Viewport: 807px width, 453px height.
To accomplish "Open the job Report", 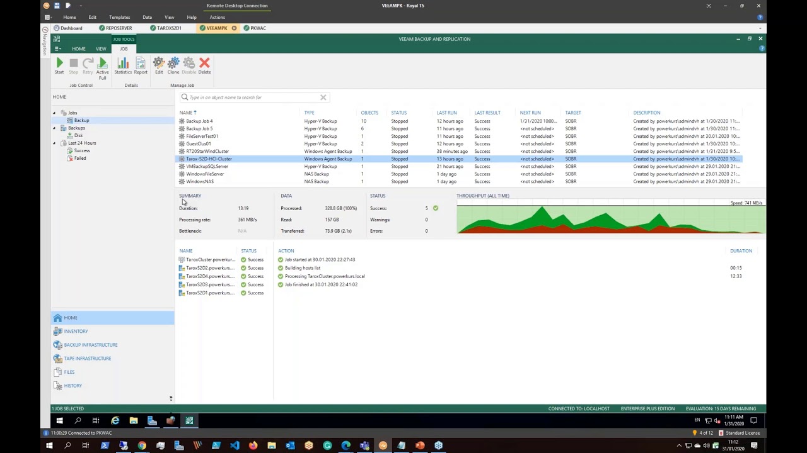I will pyautogui.click(x=141, y=65).
